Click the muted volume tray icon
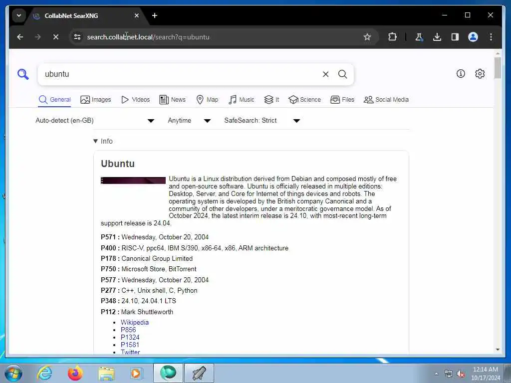Viewport: 511px width, 383px height. pyautogui.click(x=461, y=374)
